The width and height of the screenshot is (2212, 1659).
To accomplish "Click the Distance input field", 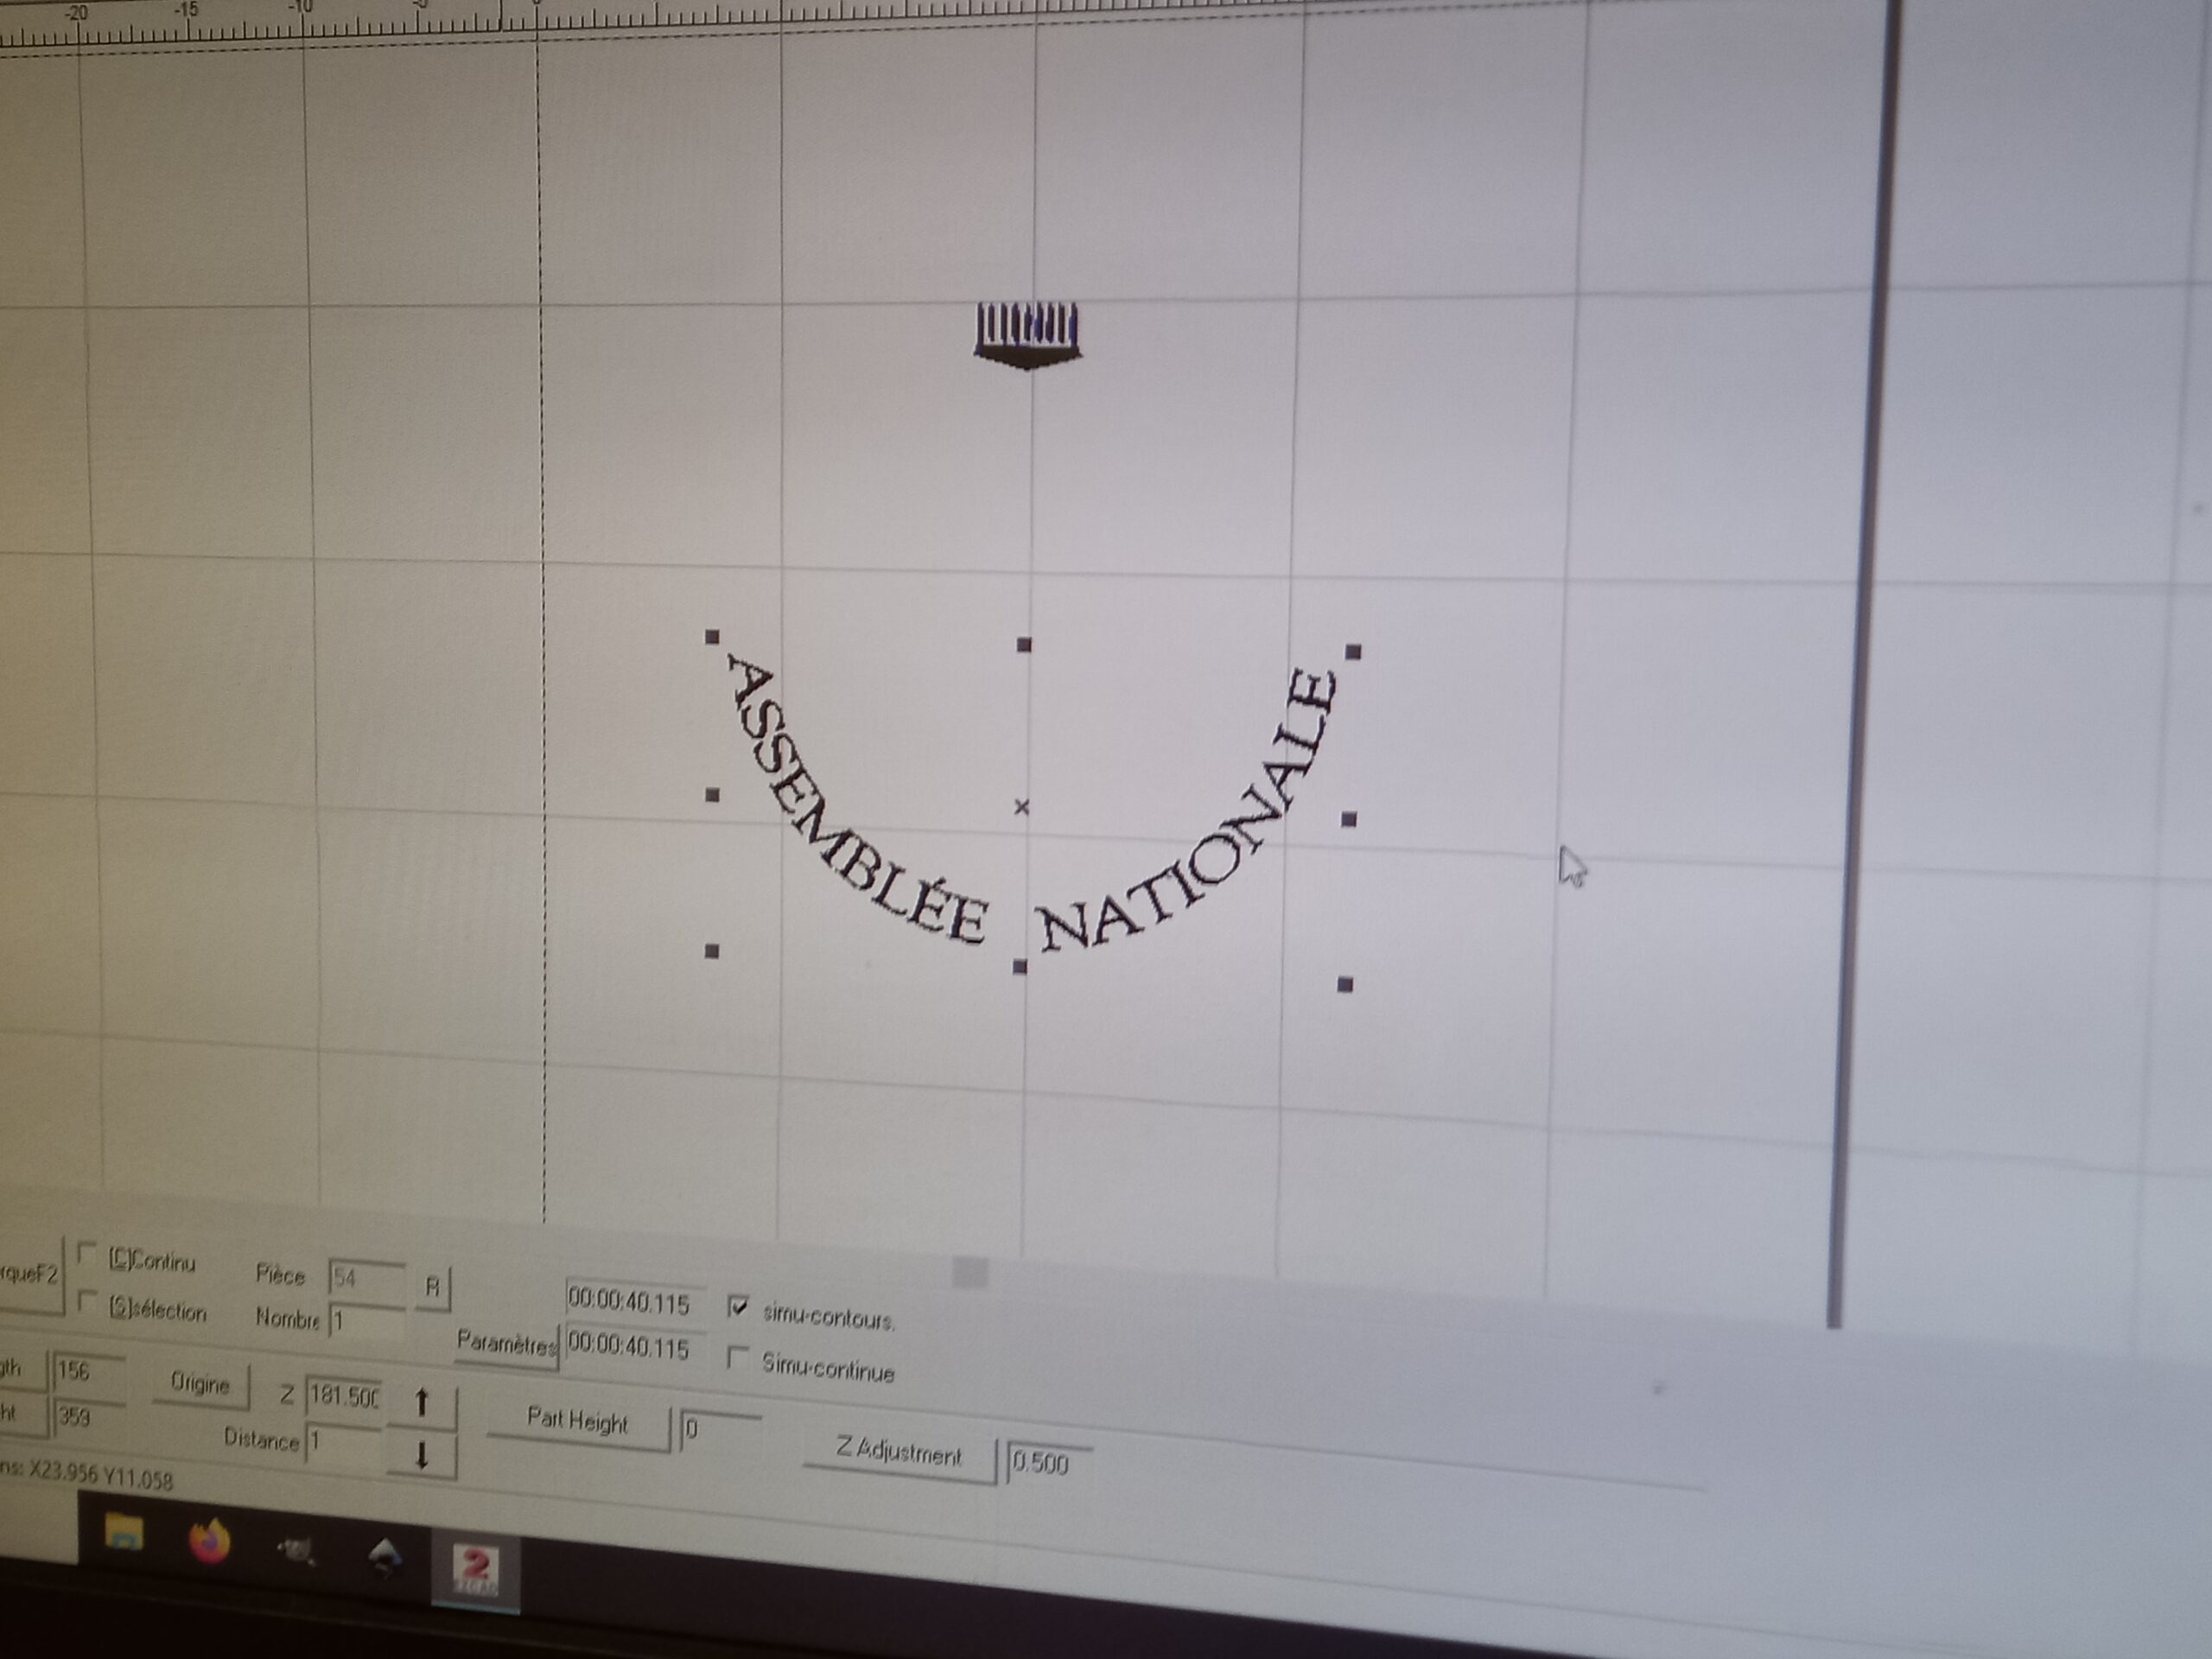I will tap(342, 1442).
